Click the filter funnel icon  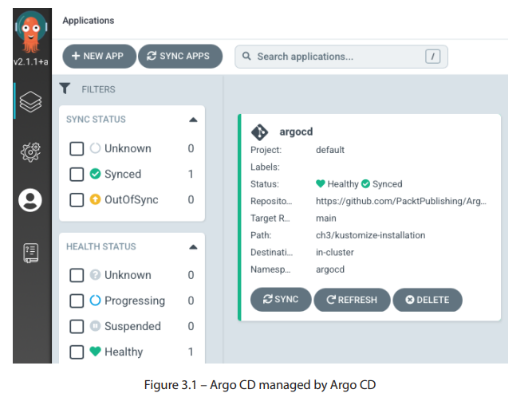click(x=65, y=88)
